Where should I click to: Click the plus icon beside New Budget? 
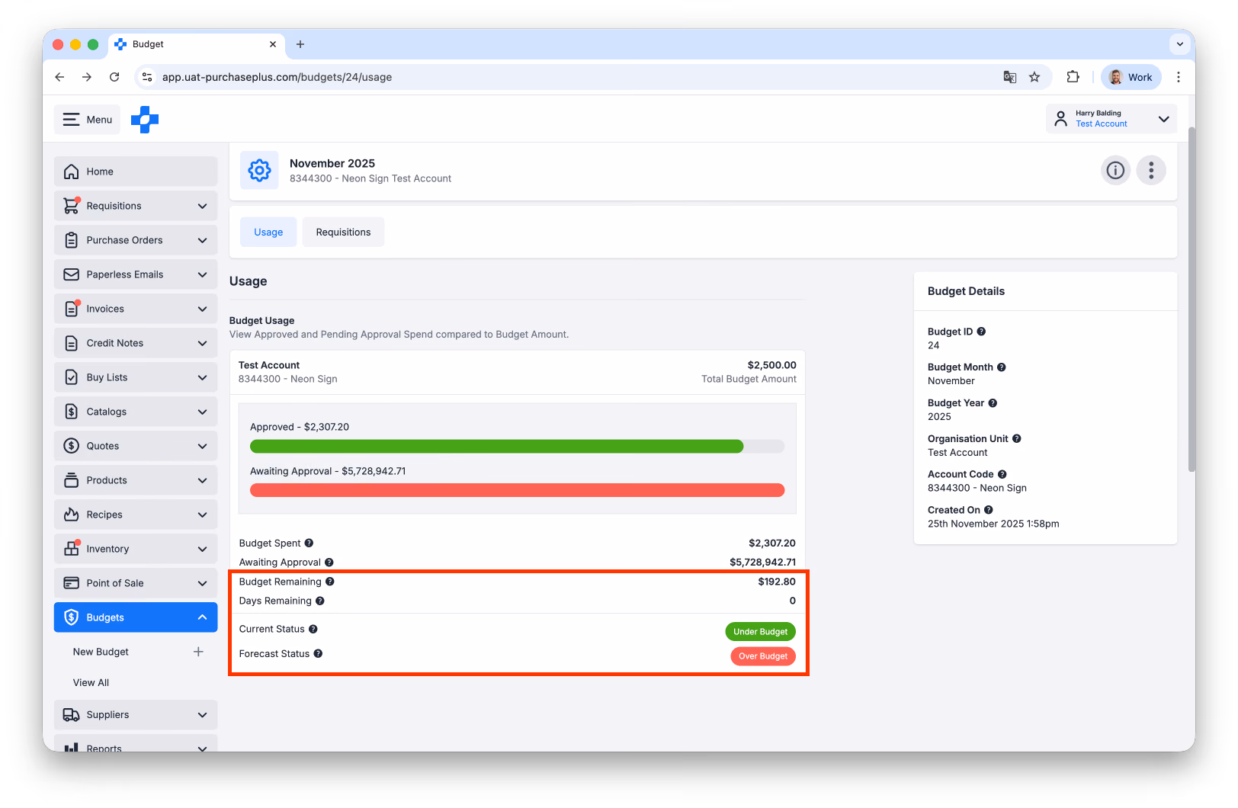point(198,652)
